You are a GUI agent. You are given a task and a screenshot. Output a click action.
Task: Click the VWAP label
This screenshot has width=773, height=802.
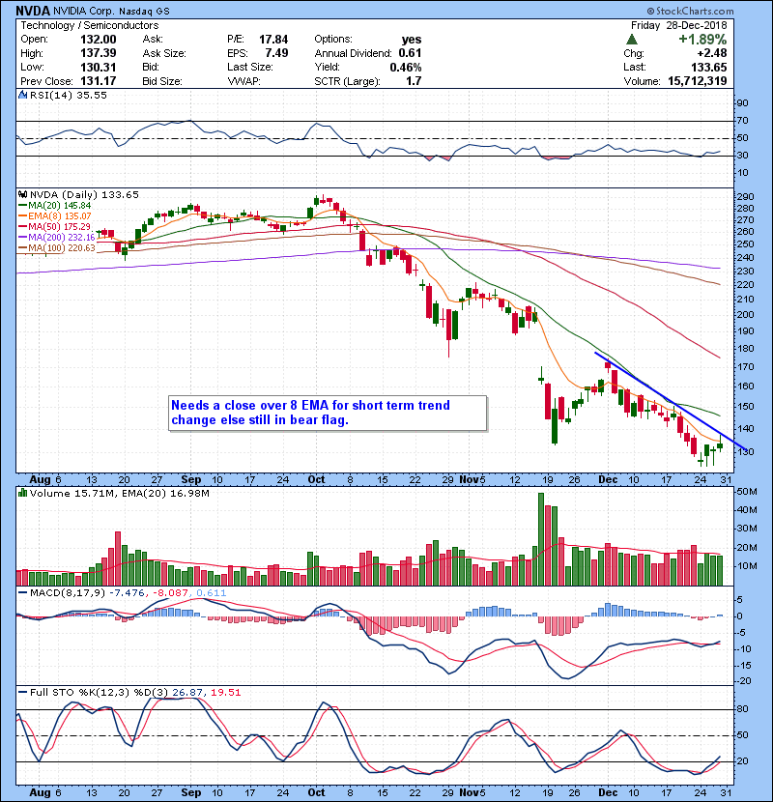pyautogui.click(x=244, y=81)
